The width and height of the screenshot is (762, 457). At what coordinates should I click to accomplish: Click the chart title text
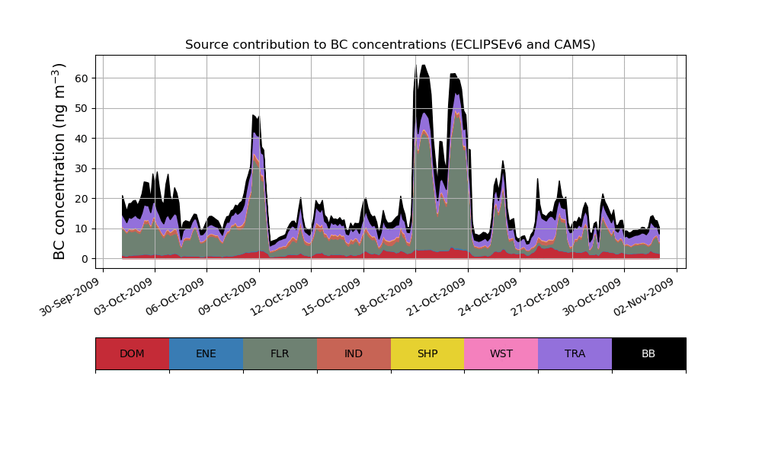click(x=390, y=45)
